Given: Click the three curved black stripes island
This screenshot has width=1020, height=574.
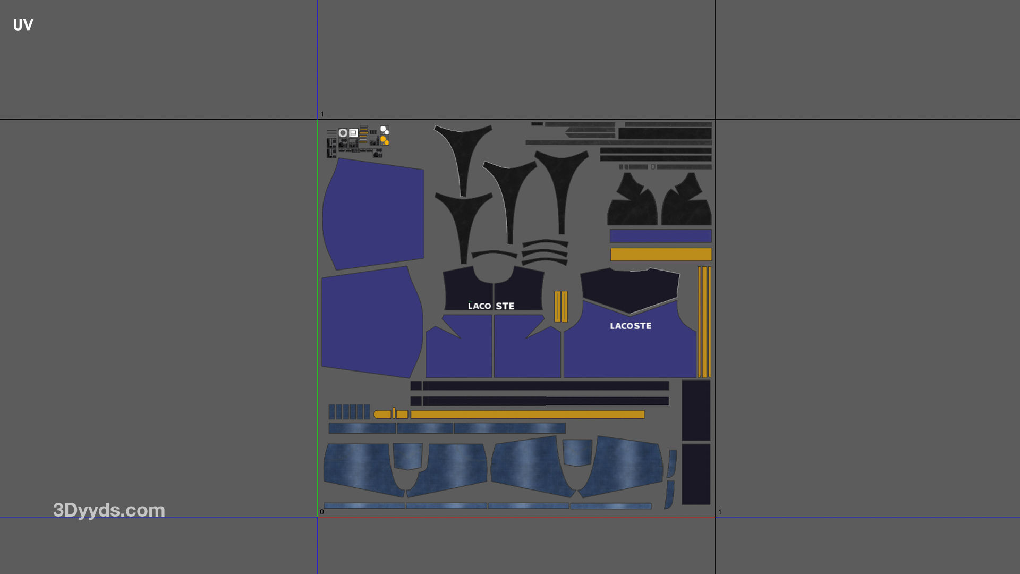Looking at the screenshot, I should 545,252.
